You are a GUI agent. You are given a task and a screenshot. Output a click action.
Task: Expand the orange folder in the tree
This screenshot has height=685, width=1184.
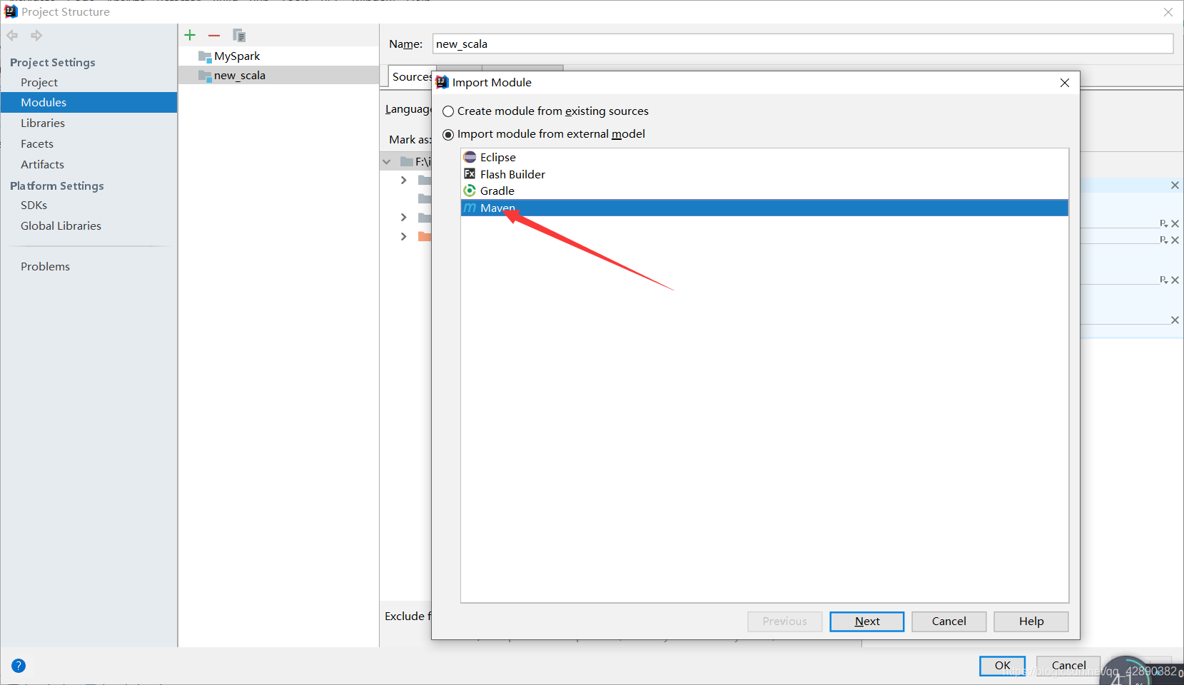coord(404,236)
